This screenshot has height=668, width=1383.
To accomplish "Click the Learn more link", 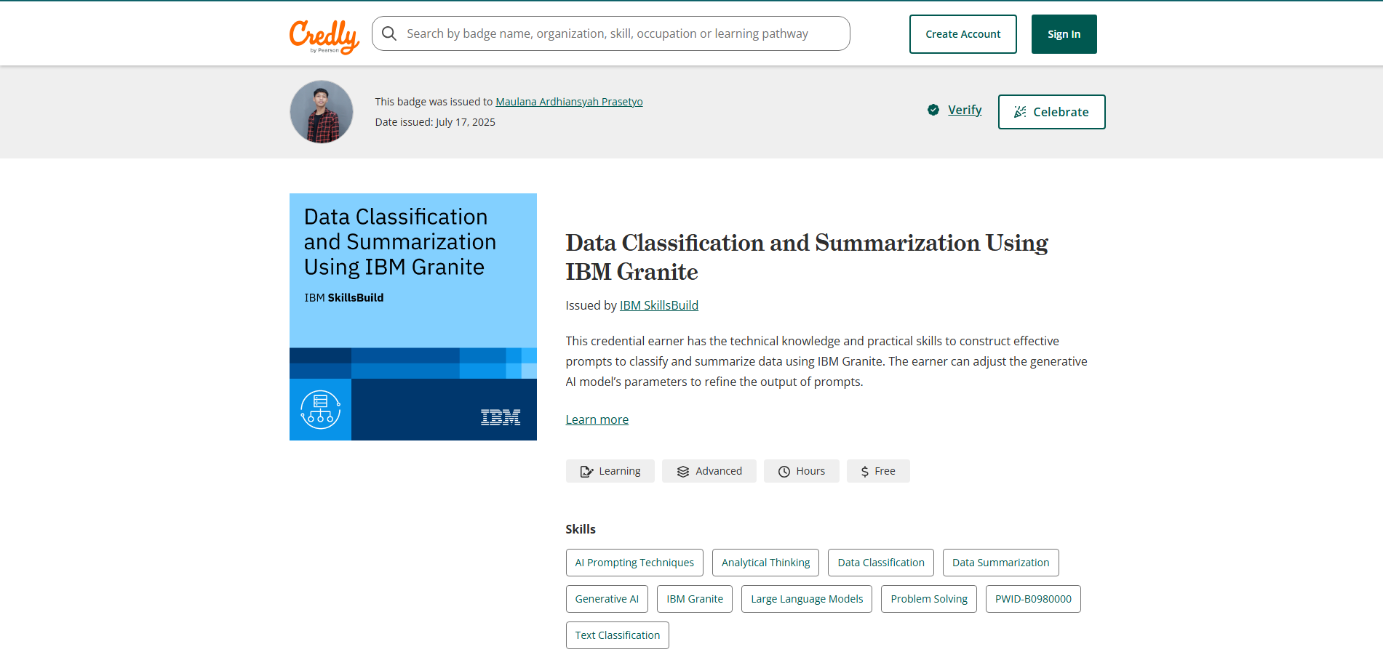I will 597,419.
